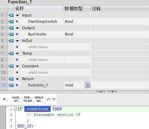Click blue square marker before Function_1 return

[x=17, y=85]
